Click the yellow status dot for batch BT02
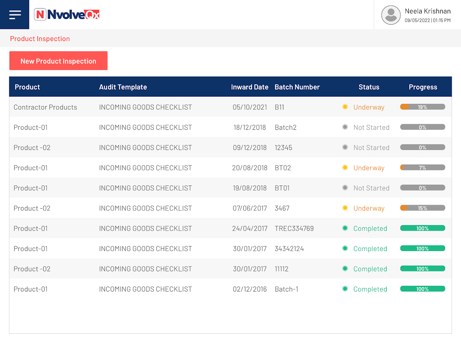 (x=345, y=167)
